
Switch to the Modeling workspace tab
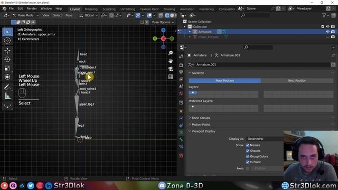(91, 9)
